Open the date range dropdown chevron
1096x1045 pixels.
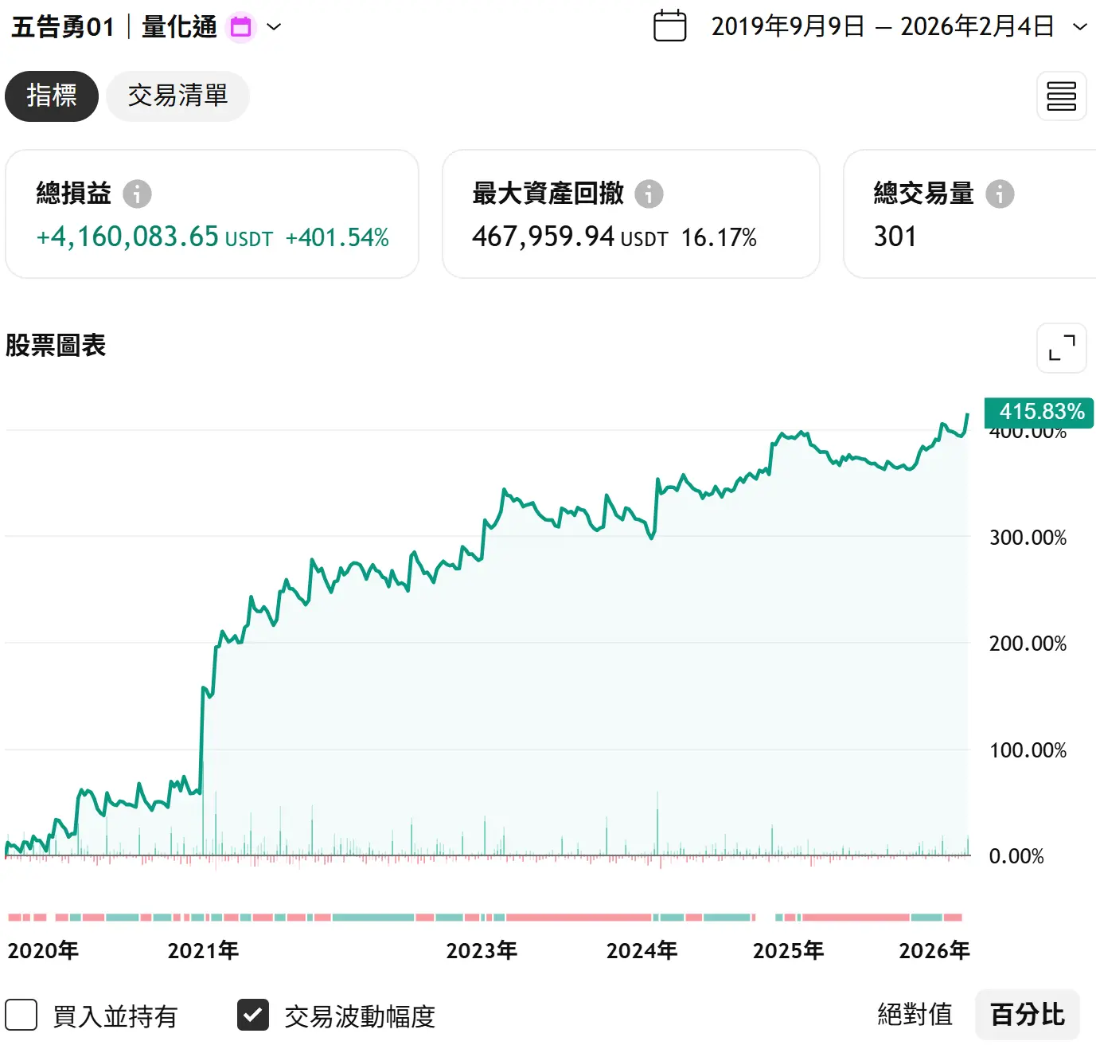tap(1079, 27)
